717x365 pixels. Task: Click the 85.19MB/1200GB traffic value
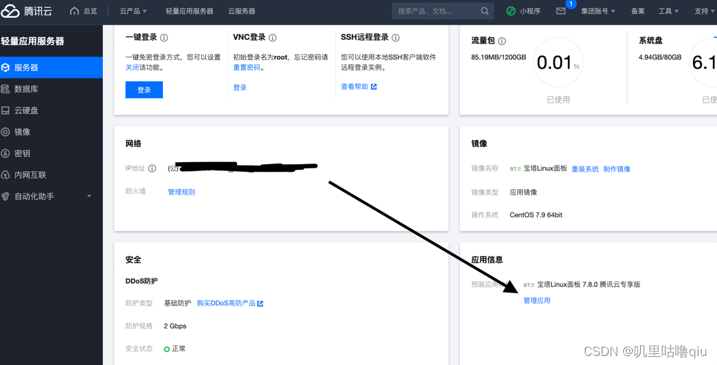point(499,57)
